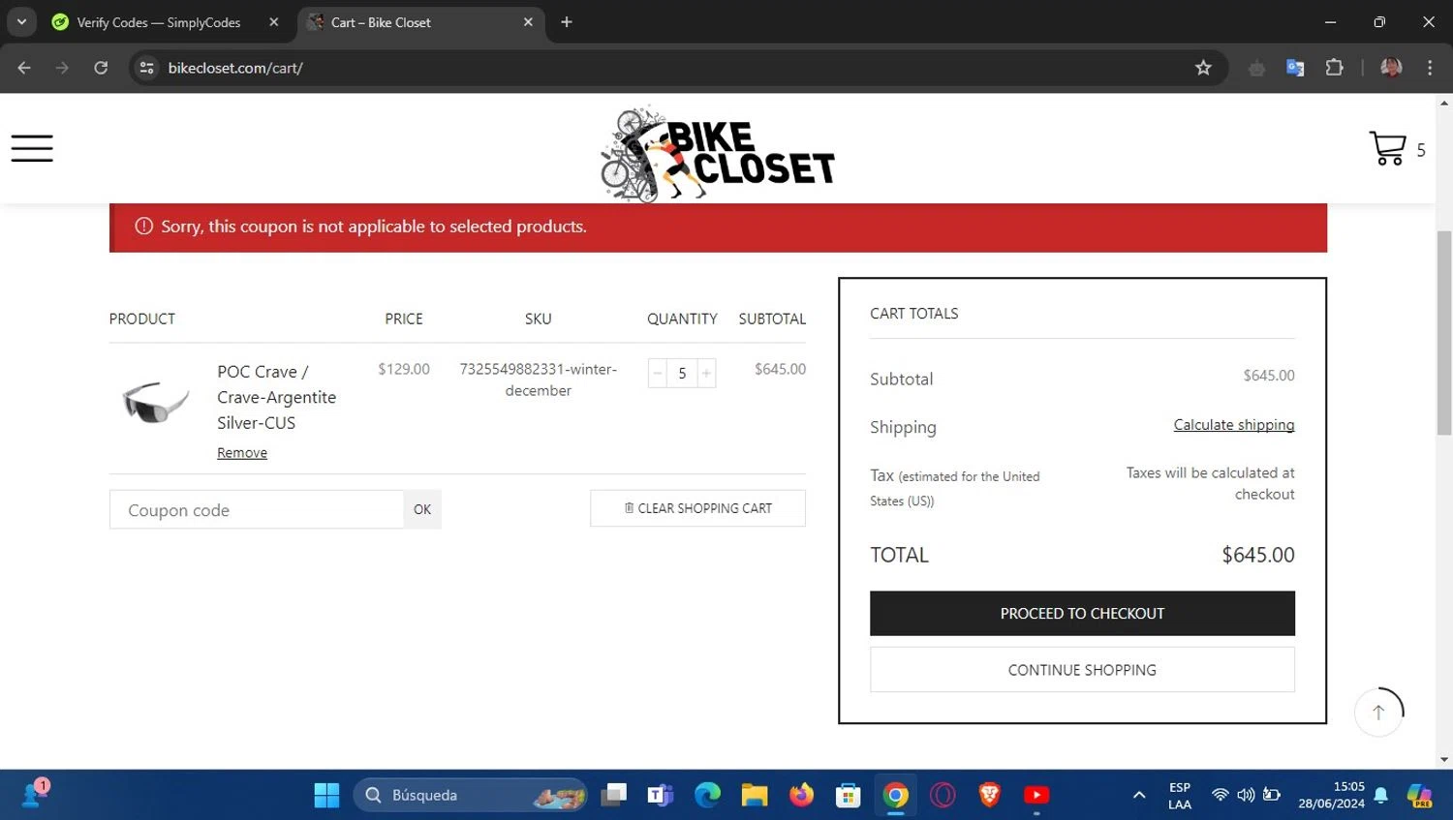This screenshot has width=1453, height=820.
Task: Apply coupon with the OK button
Action: click(422, 509)
